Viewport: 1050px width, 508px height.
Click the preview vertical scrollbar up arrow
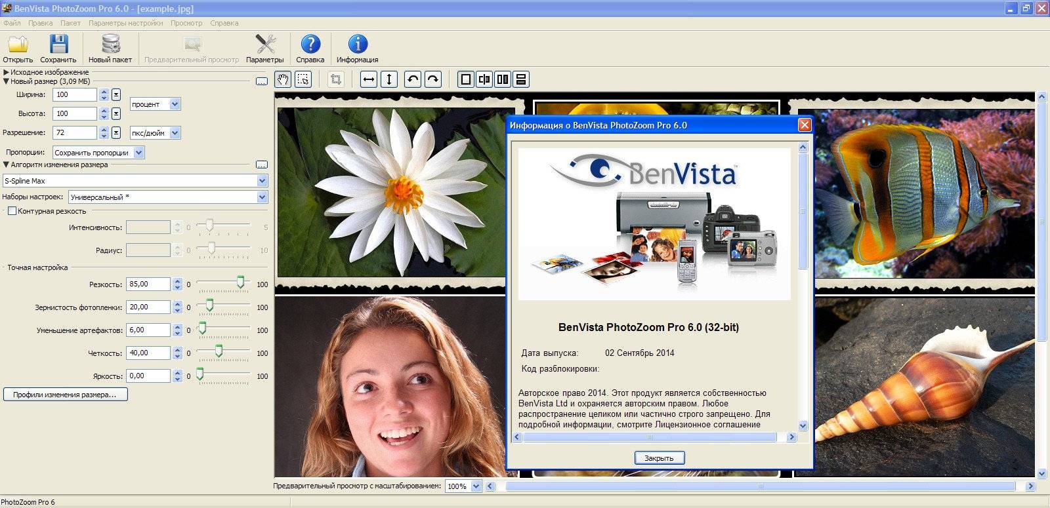pyautogui.click(x=1041, y=97)
